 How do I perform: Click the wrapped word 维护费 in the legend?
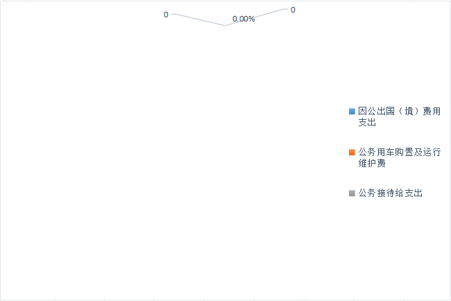(372, 164)
